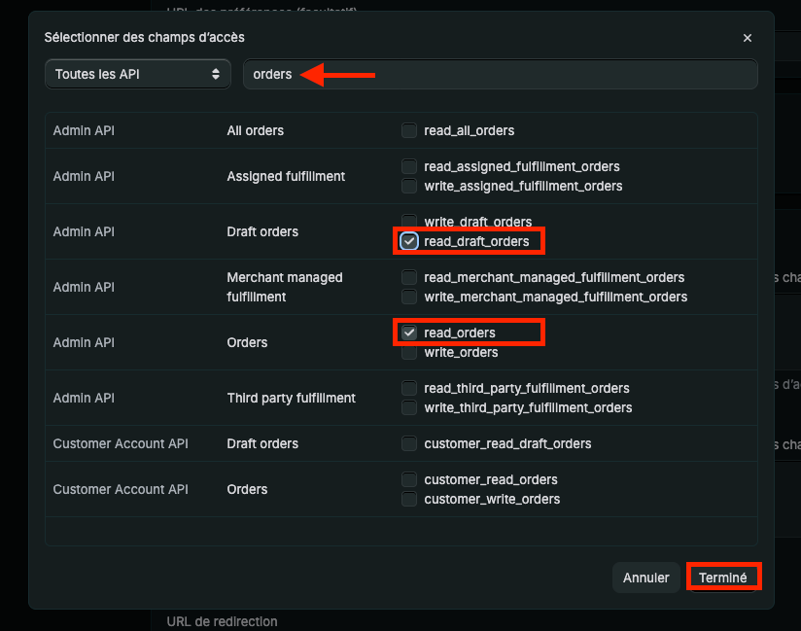Tick write_merchant_managed_fulfillment_orders checkbox
This screenshot has height=631, width=801.
click(409, 297)
